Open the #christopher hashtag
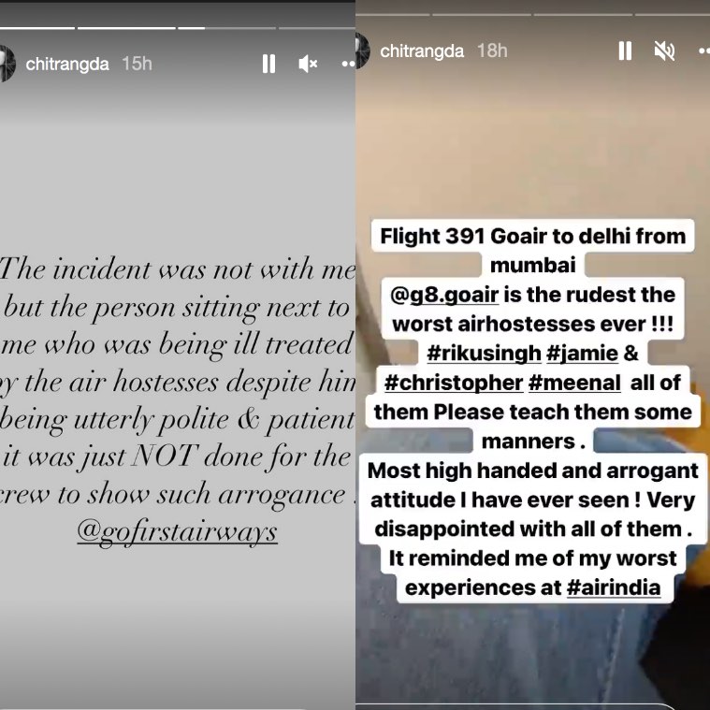Viewport: 710px width, 710px height. pos(454,383)
